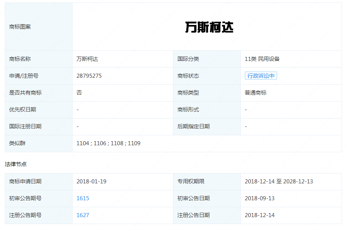
Task: Click the 法律节点 section heading
Action: (x=16, y=164)
